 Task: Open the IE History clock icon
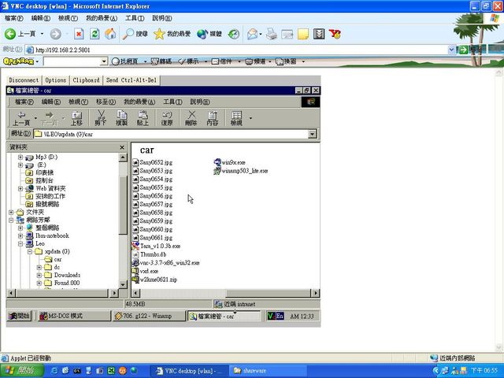tap(234, 34)
